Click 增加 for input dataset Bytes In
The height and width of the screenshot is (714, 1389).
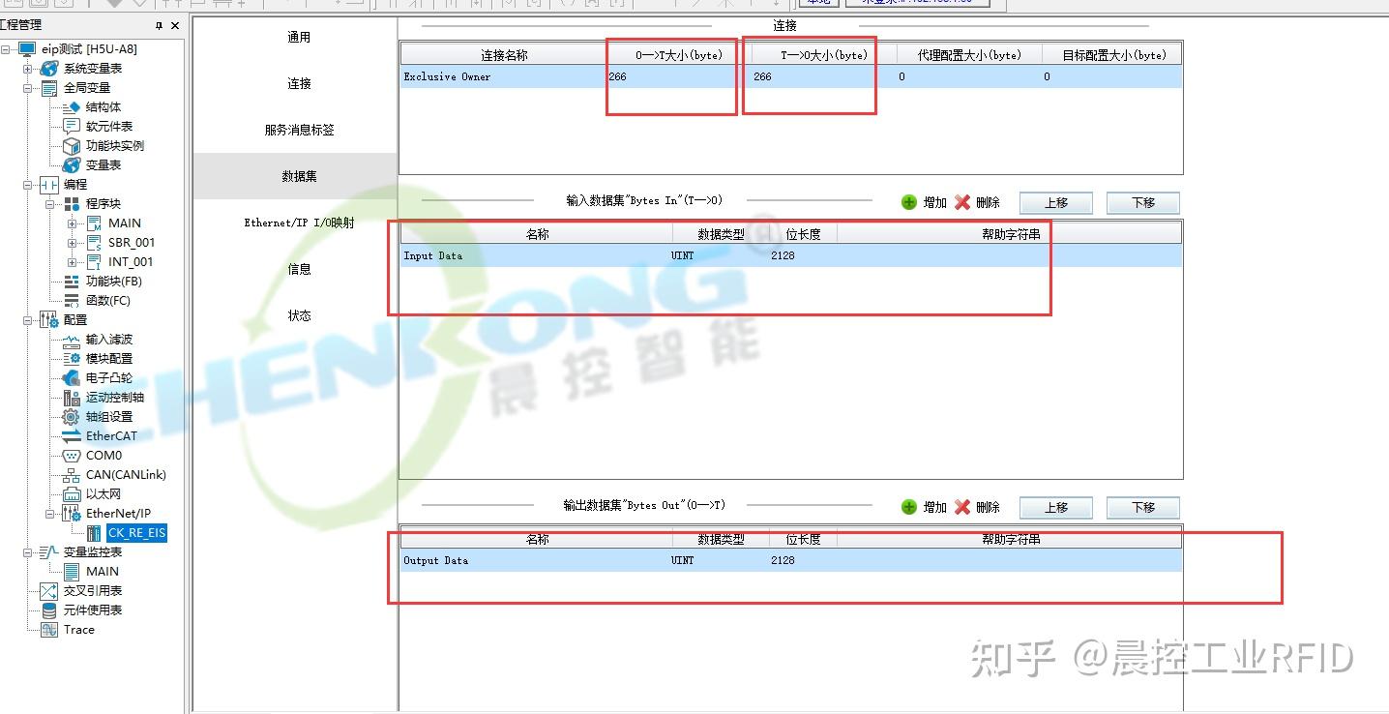pyautogui.click(x=924, y=202)
